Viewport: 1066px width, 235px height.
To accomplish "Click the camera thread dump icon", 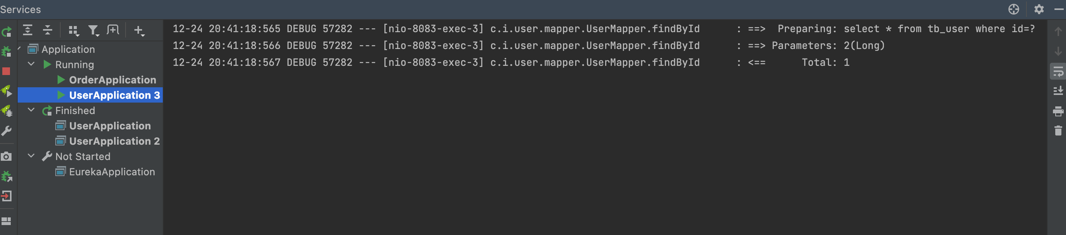I will tap(6, 157).
